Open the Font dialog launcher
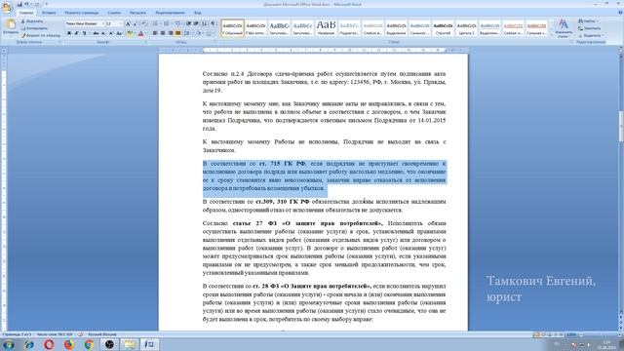This screenshot has width=624, height=351. pos(146,42)
